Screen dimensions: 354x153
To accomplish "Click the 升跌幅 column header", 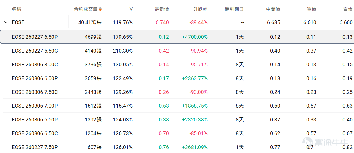I will tap(200, 9).
